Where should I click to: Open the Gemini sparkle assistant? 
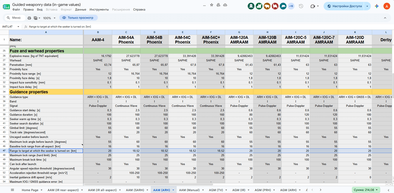(x=376, y=6)
